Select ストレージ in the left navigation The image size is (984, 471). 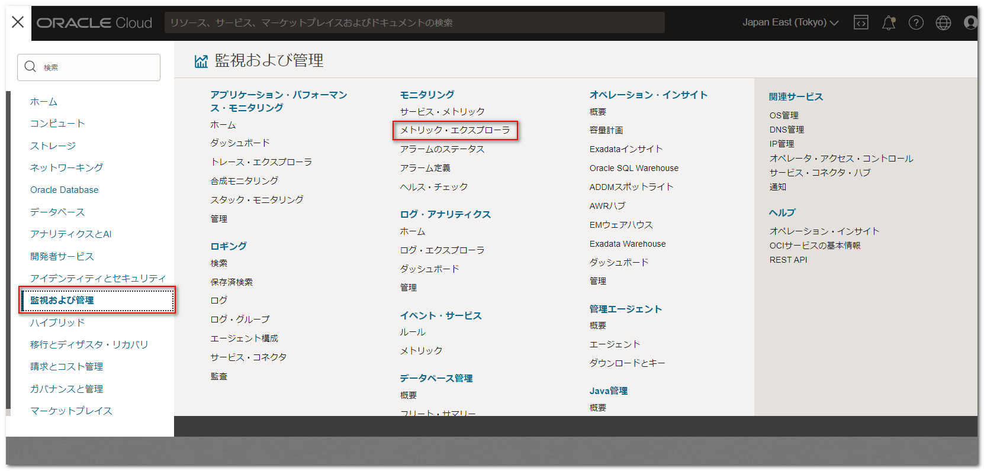[53, 146]
